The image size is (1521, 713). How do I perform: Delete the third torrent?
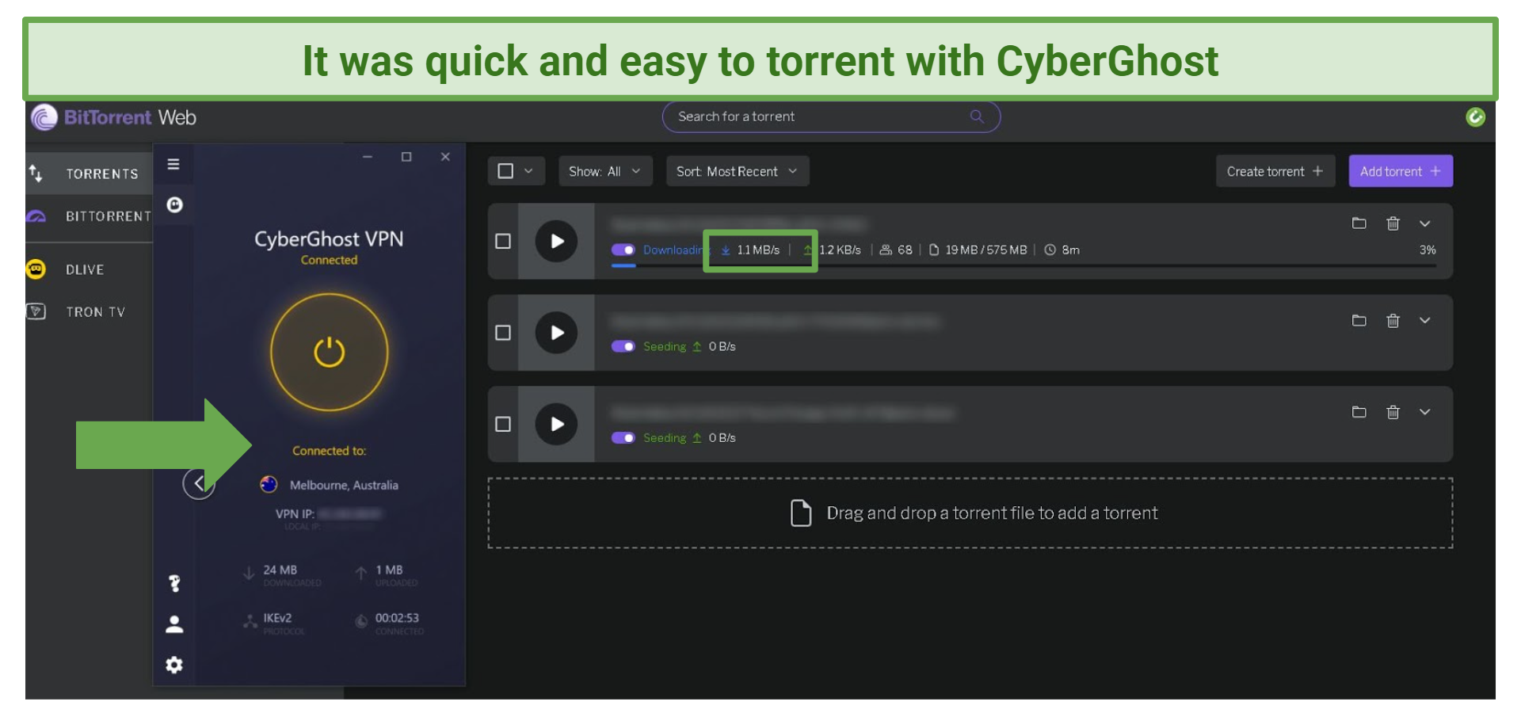1393,412
